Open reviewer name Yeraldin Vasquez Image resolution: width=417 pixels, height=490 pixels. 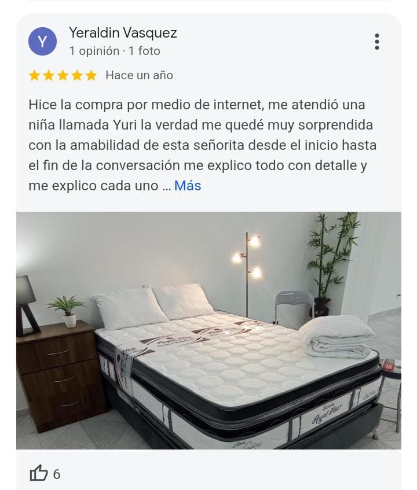click(123, 32)
